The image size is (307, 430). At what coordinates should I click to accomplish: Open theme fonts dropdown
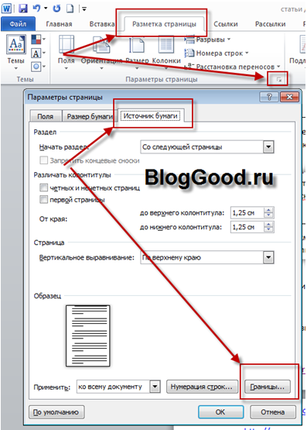(x=38, y=53)
